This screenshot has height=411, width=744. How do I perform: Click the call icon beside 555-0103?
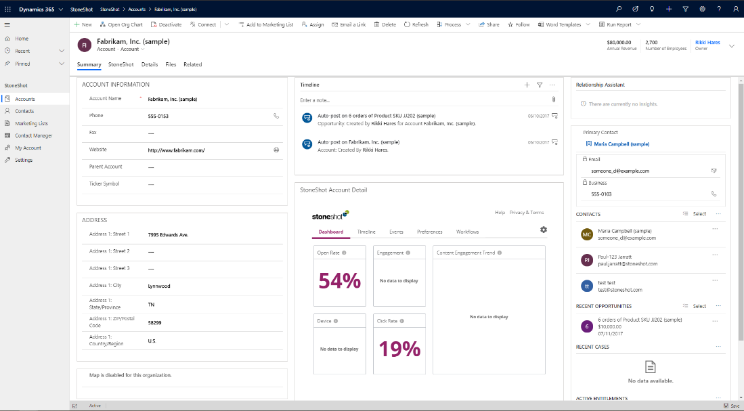tap(714, 194)
